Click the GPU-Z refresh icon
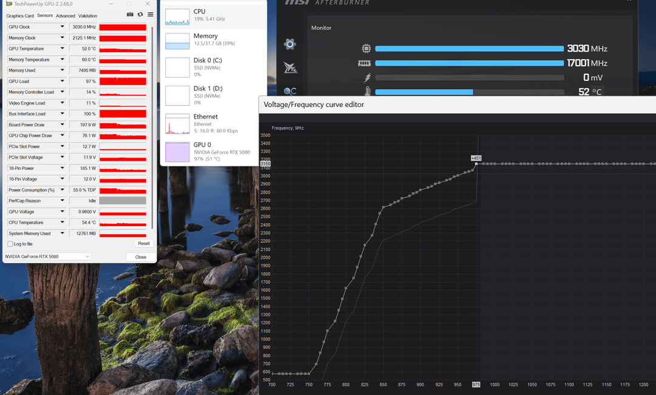The height and width of the screenshot is (395, 656). click(140, 15)
